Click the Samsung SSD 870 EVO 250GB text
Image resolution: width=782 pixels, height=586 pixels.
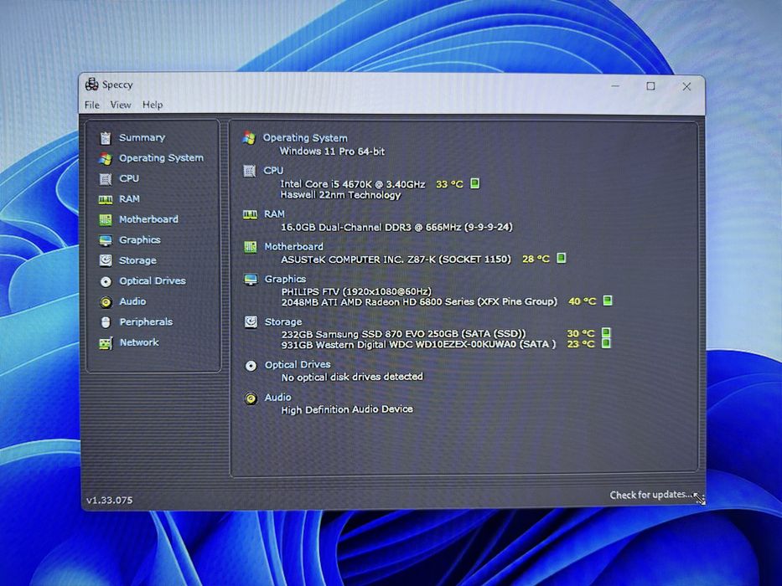pos(403,334)
